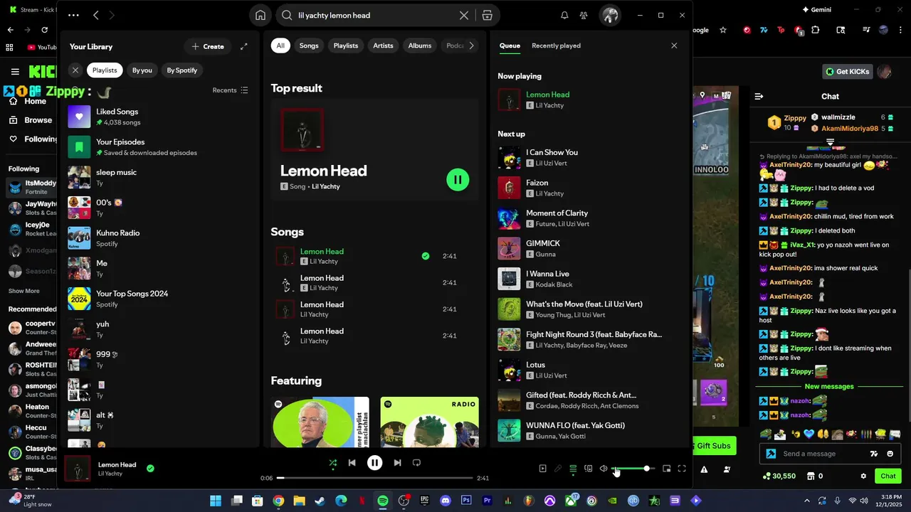Go to Spotify Home via house icon

coord(260,15)
